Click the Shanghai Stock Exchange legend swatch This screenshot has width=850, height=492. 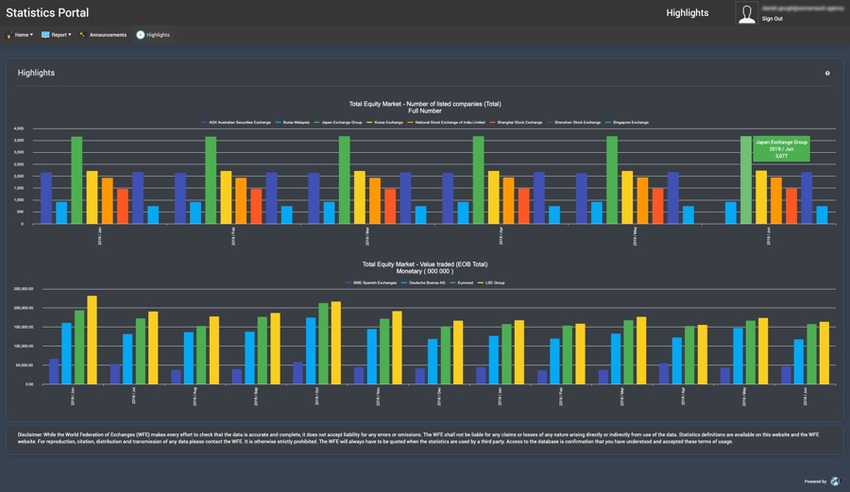[x=496, y=122]
